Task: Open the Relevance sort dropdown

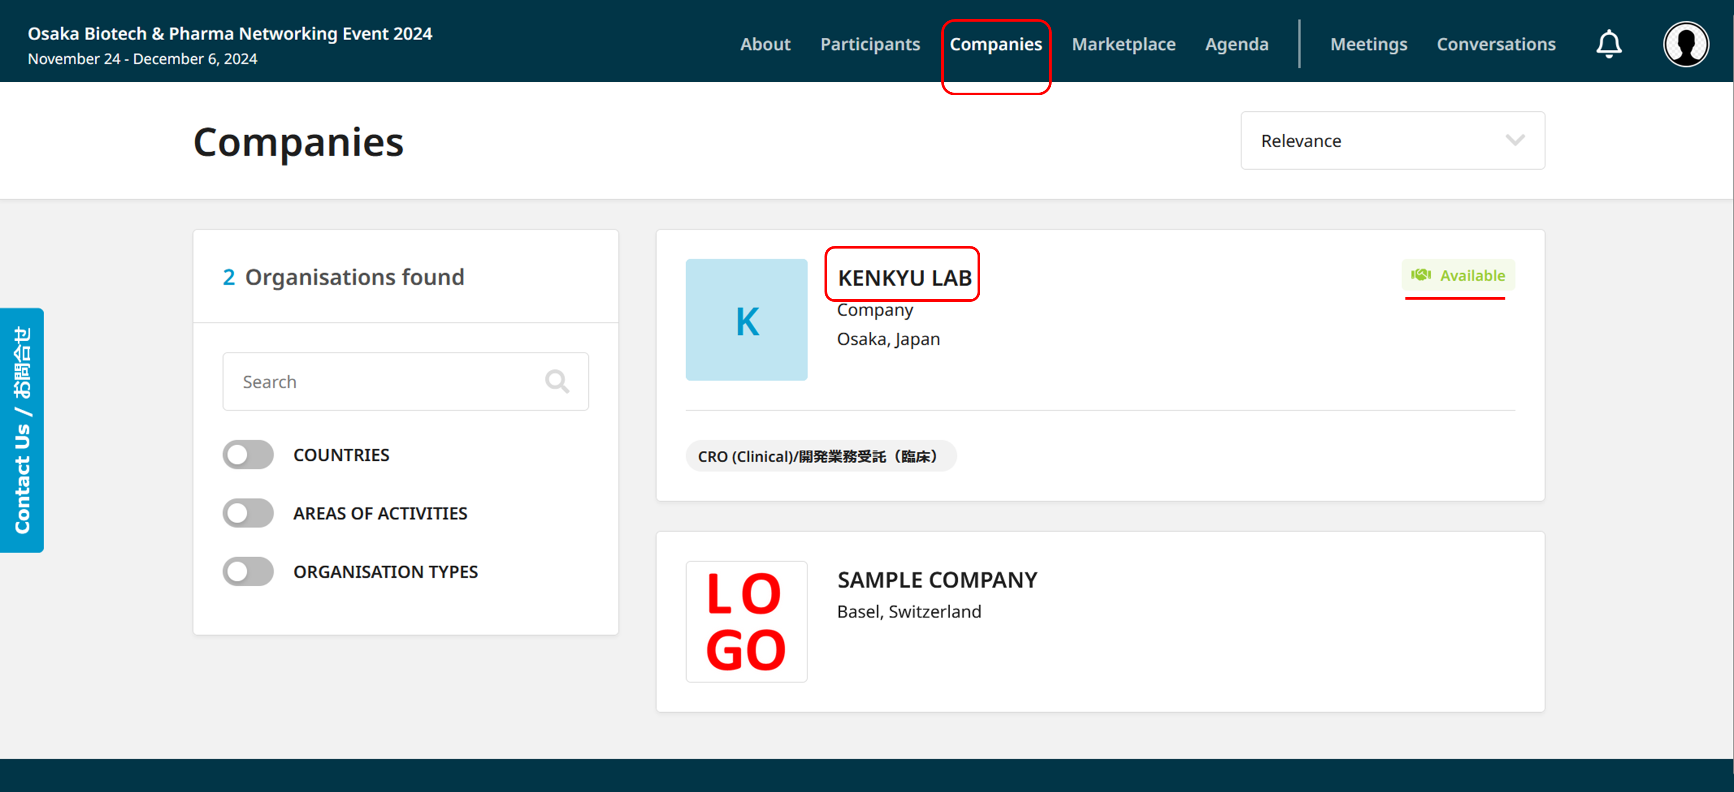Action: [x=1393, y=140]
